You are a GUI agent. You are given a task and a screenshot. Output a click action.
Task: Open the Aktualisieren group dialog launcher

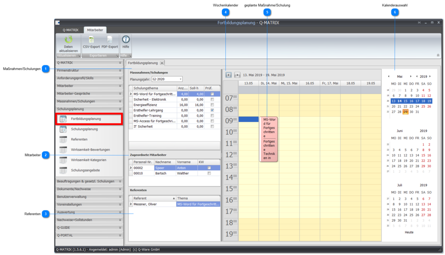click(79, 56)
